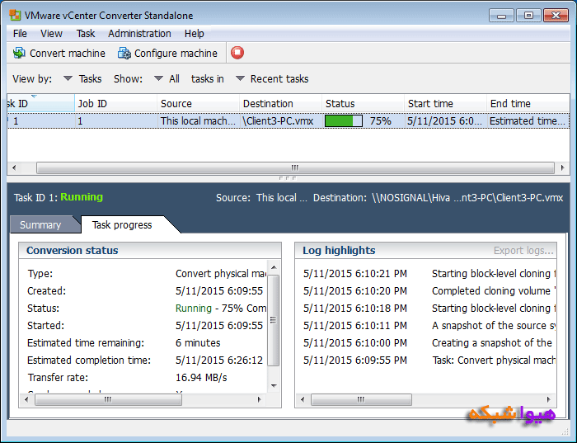
Task: Click Conversion status scroll up arrow
Action: [x=274, y=267]
